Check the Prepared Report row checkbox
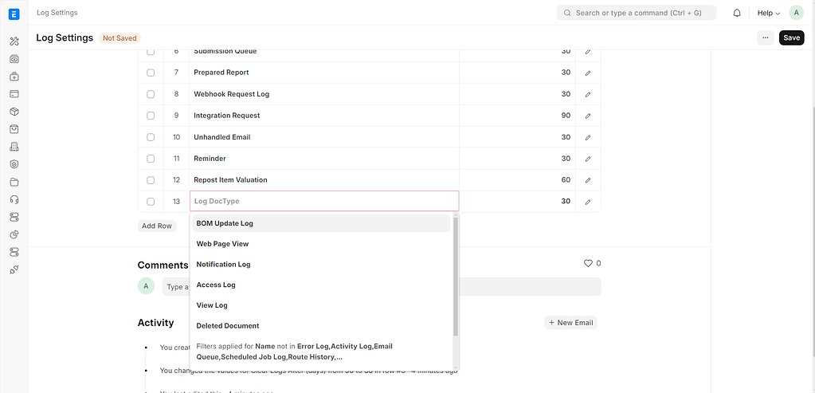 pyautogui.click(x=151, y=73)
